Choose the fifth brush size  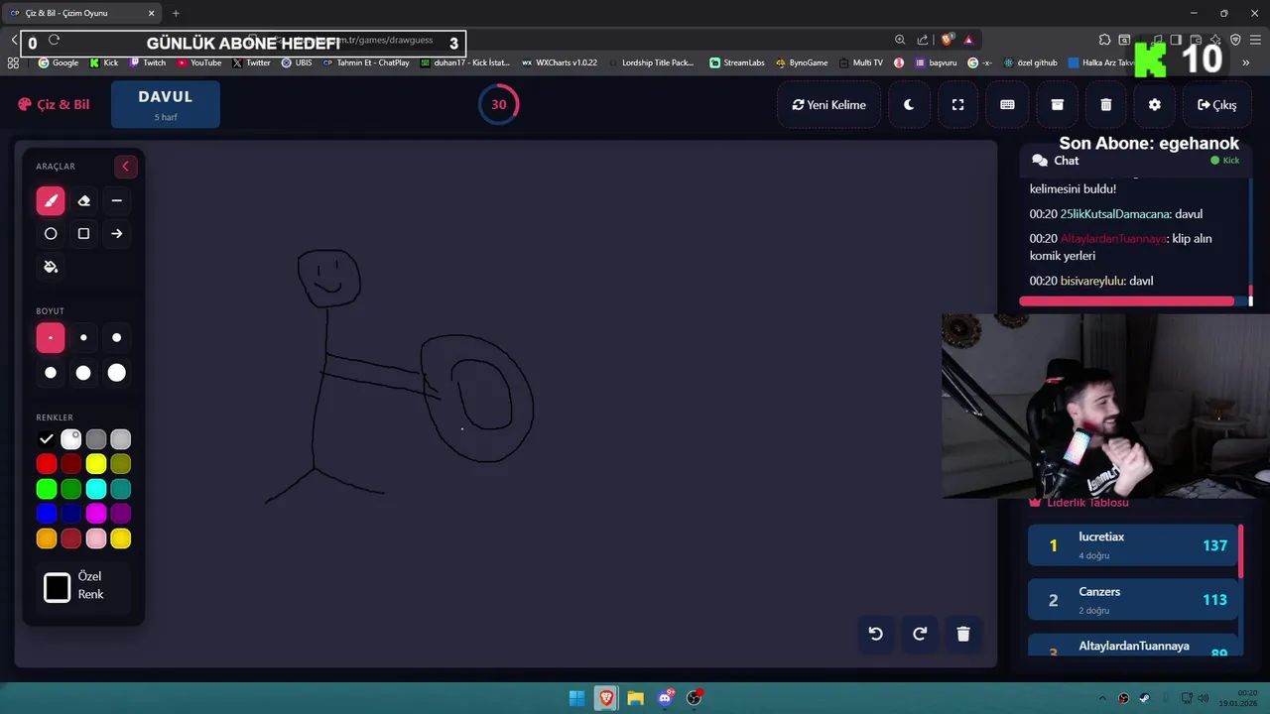coord(83,373)
